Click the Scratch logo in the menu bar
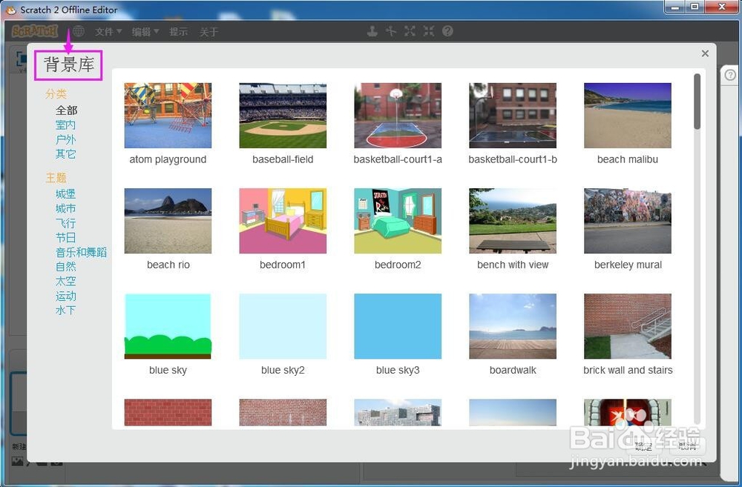Viewport: 742px width, 487px height. (x=35, y=31)
